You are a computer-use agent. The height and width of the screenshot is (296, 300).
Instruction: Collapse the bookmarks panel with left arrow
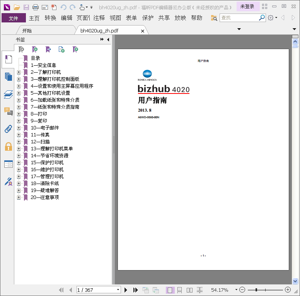pos(108,39)
